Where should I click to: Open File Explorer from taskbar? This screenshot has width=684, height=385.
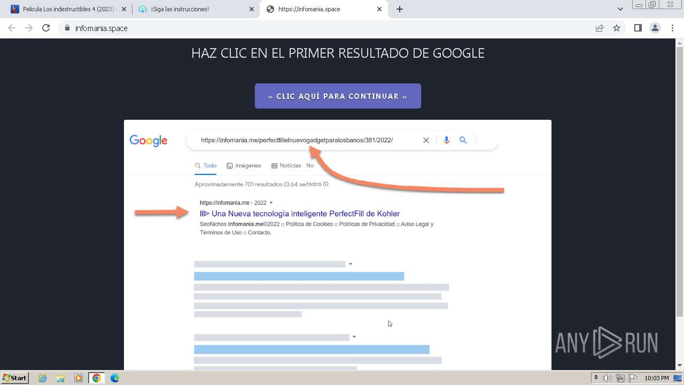pos(60,378)
